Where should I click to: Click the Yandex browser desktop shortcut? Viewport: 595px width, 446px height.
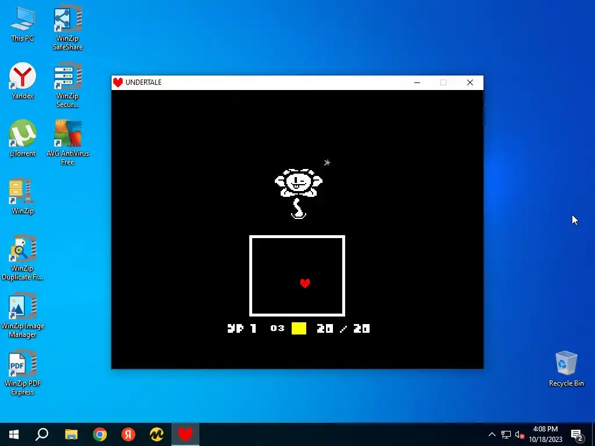pos(23,81)
